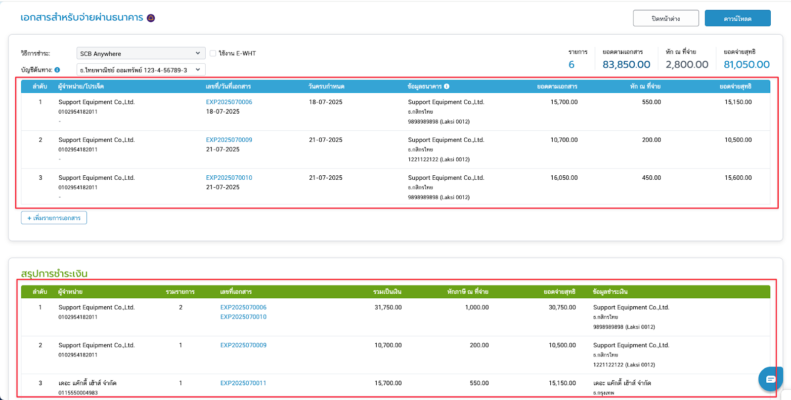Enable the ใช้งาน E-WHT checkbox
This screenshot has width=791, height=400.
click(213, 53)
